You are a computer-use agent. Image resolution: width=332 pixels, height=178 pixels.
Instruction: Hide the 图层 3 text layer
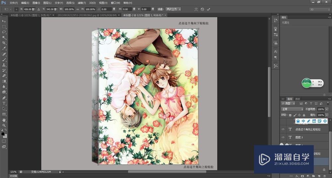[283, 137]
